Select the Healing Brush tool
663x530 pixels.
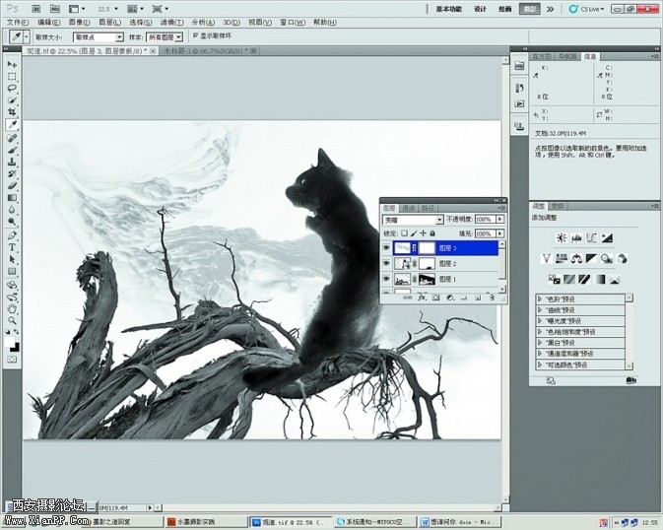(12, 138)
